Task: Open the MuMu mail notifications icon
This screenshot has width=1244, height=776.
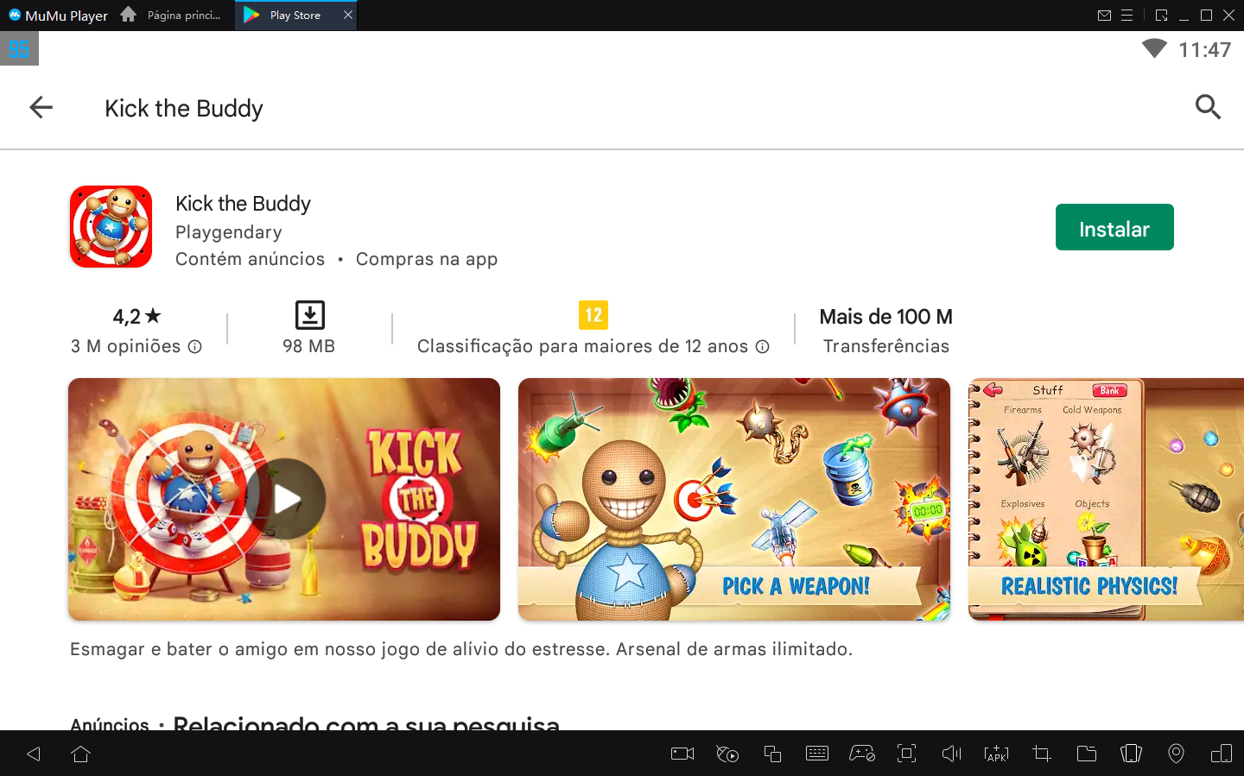Action: pyautogui.click(x=1104, y=16)
